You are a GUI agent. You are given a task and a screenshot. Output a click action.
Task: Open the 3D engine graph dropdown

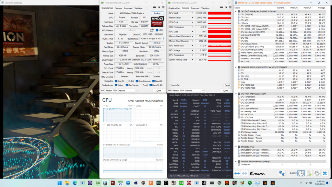[104, 106]
